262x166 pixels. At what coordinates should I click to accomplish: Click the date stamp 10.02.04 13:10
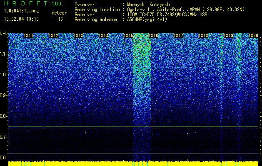(21, 19)
